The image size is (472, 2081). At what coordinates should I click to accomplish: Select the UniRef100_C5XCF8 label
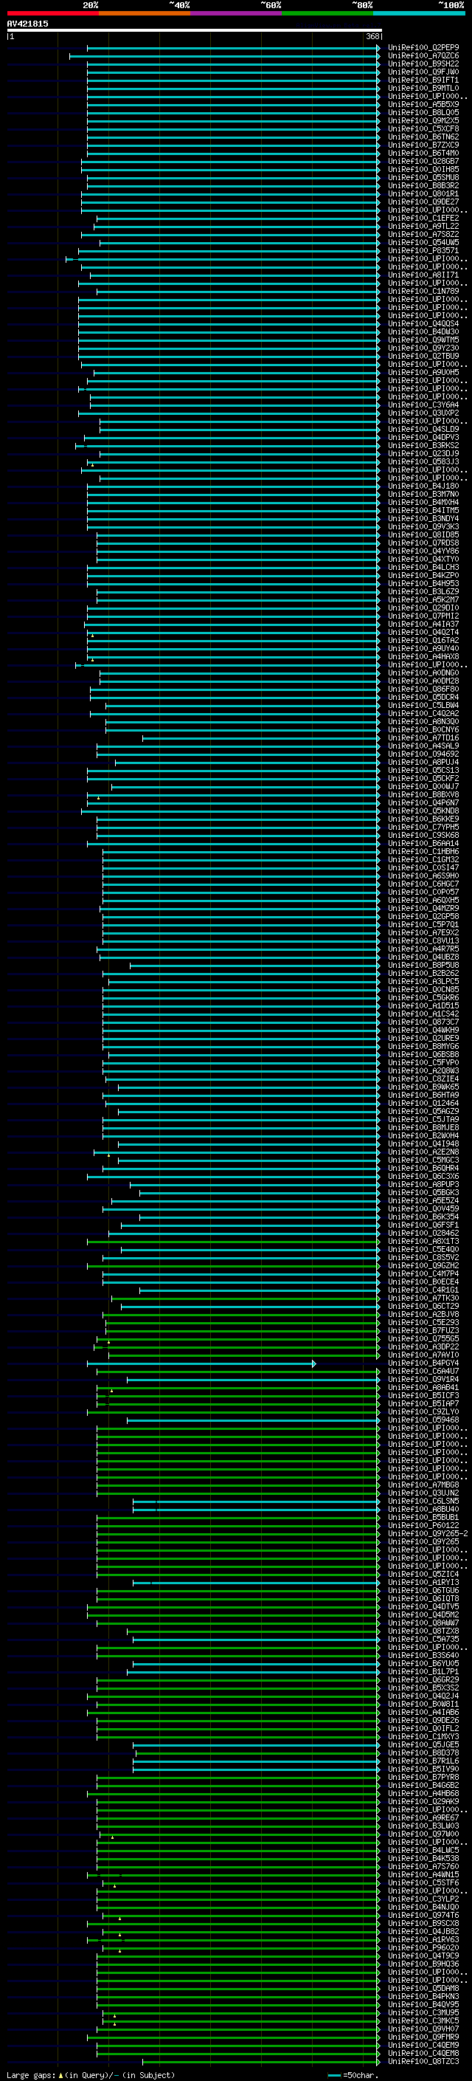tap(423, 129)
